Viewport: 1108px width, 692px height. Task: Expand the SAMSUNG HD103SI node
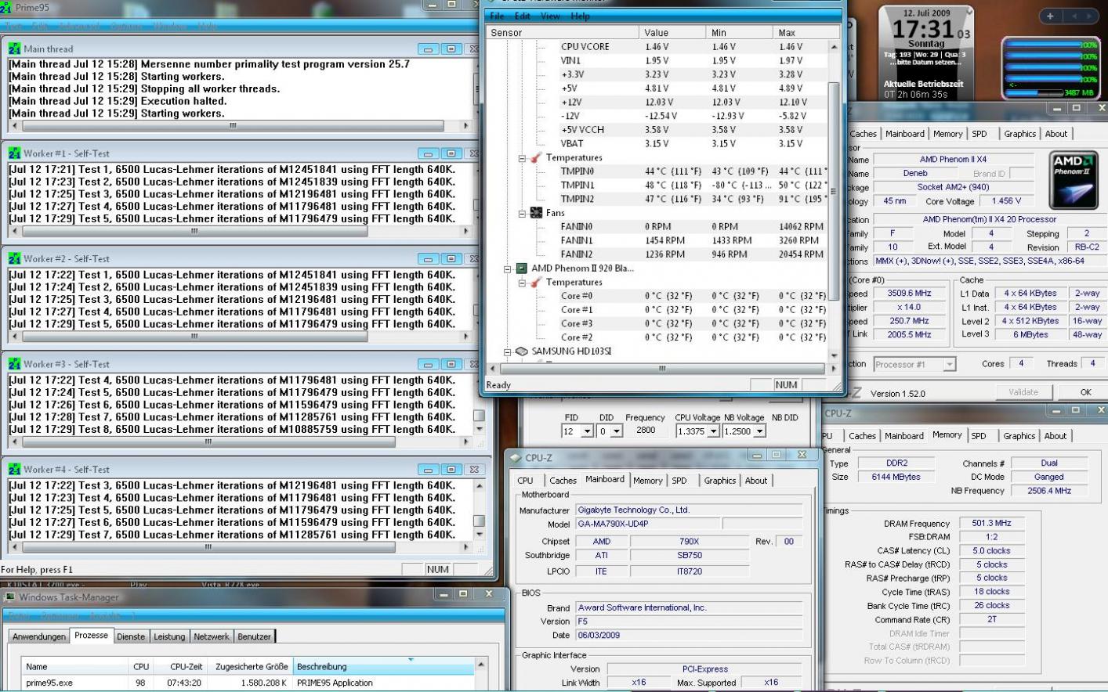click(x=508, y=351)
